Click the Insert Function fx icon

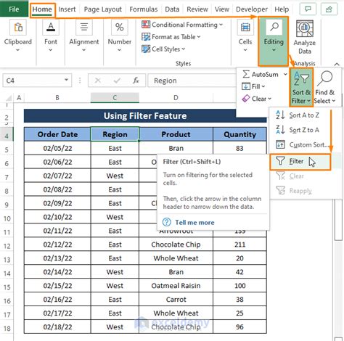coord(136,81)
